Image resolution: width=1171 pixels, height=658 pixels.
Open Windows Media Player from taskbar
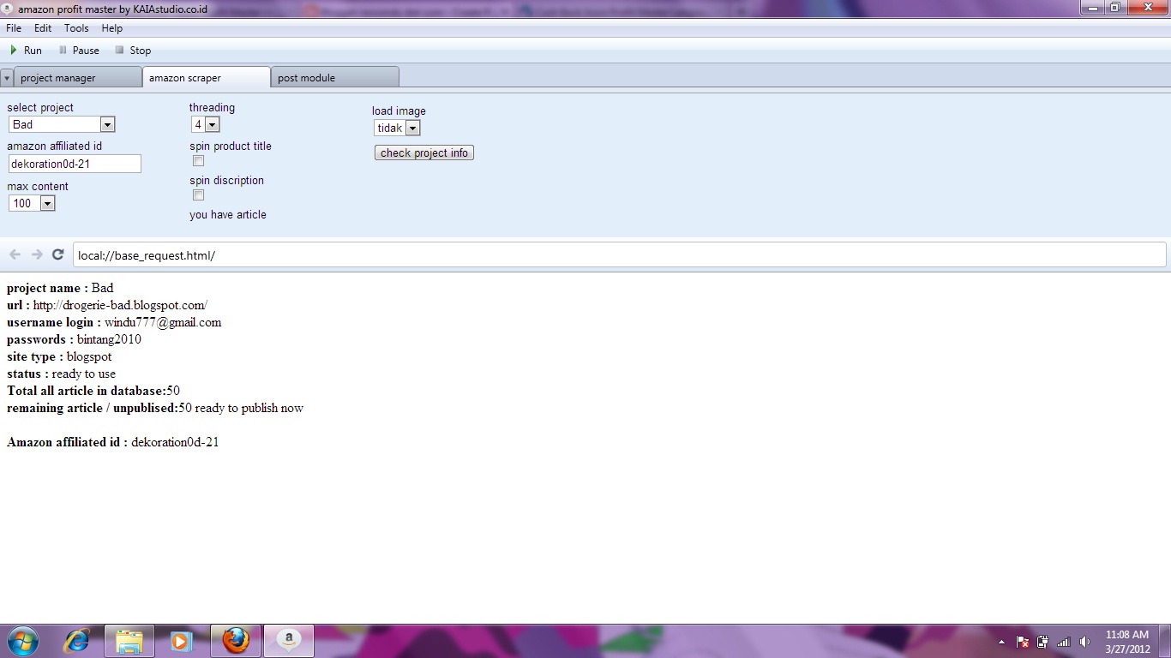click(181, 641)
